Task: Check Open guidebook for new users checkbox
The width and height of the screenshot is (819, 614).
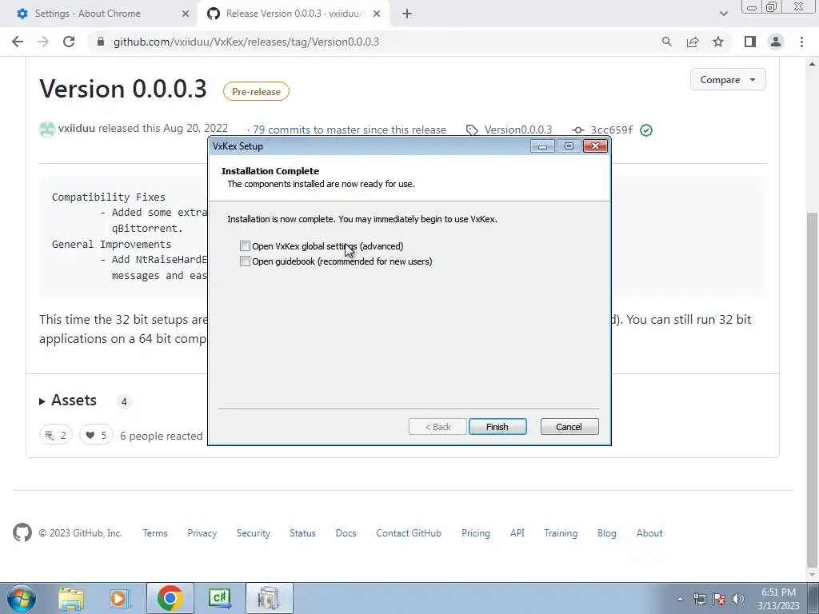Action: (x=245, y=261)
